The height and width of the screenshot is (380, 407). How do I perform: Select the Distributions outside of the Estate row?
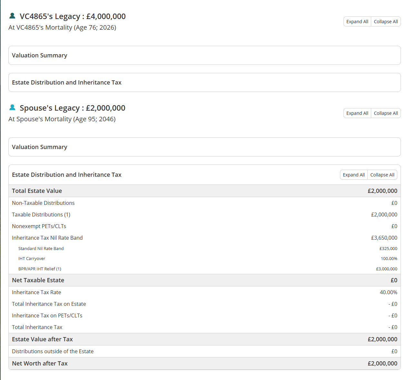53,352
